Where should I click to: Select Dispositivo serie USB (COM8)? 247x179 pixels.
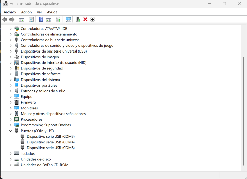click(51, 148)
